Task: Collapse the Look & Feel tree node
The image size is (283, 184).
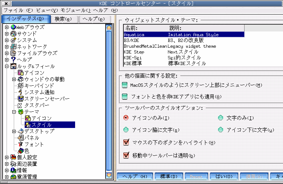Action: coord(7,66)
